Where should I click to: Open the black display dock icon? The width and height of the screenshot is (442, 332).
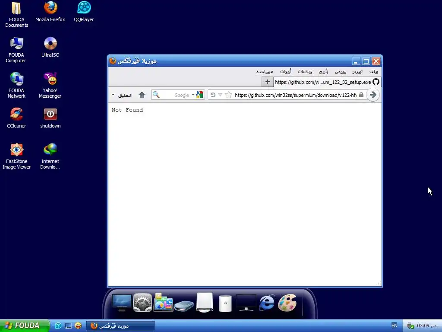coord(246,303)
